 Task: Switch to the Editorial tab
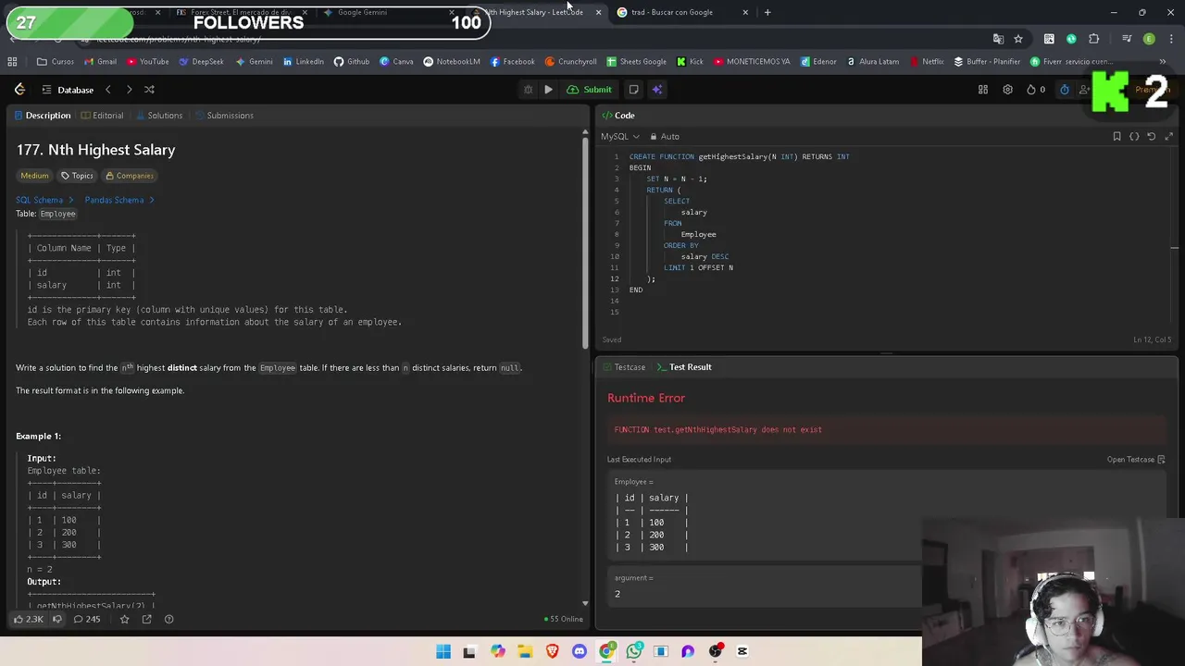tap(102, 116)
